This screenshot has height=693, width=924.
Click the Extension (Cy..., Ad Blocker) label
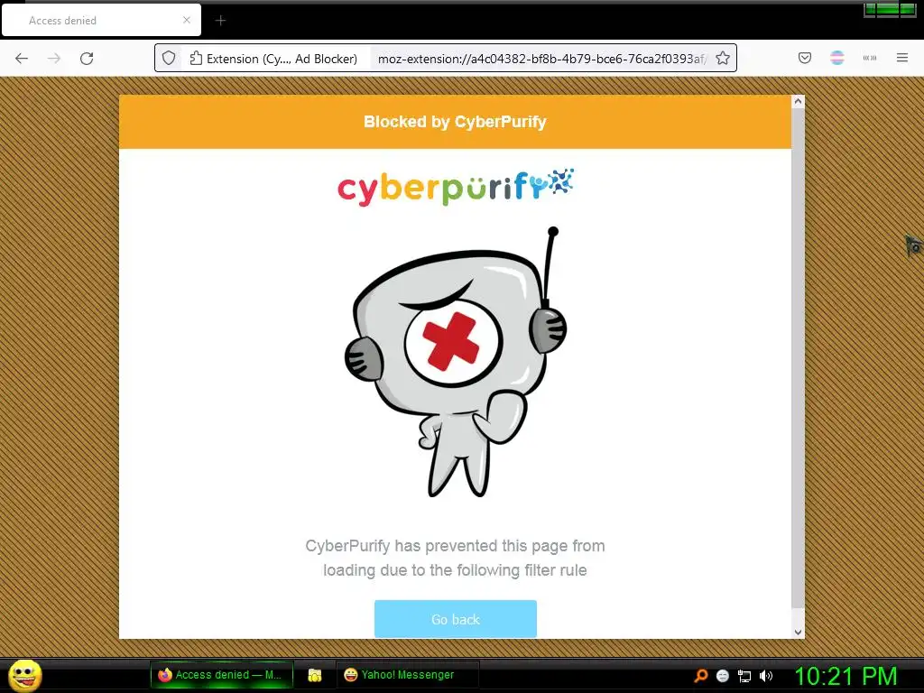point(282,59)
